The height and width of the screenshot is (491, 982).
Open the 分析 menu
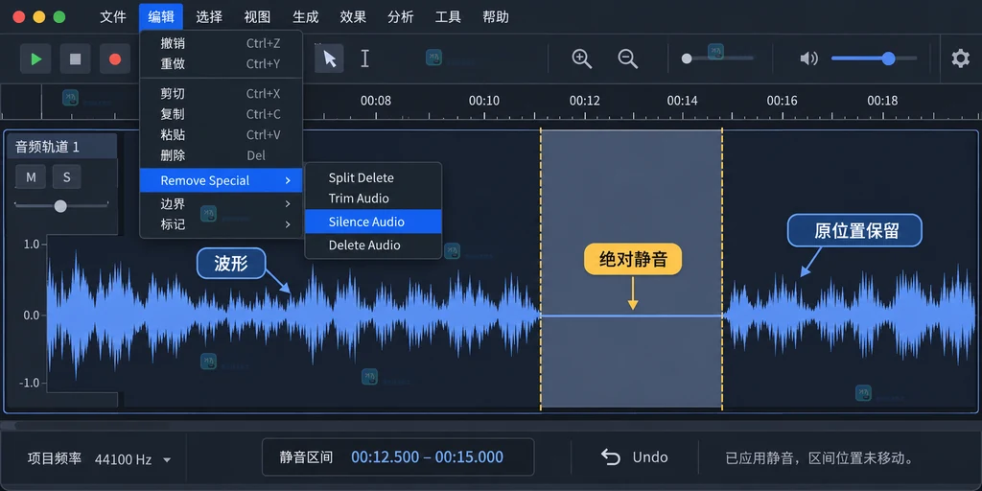(401, 17)
